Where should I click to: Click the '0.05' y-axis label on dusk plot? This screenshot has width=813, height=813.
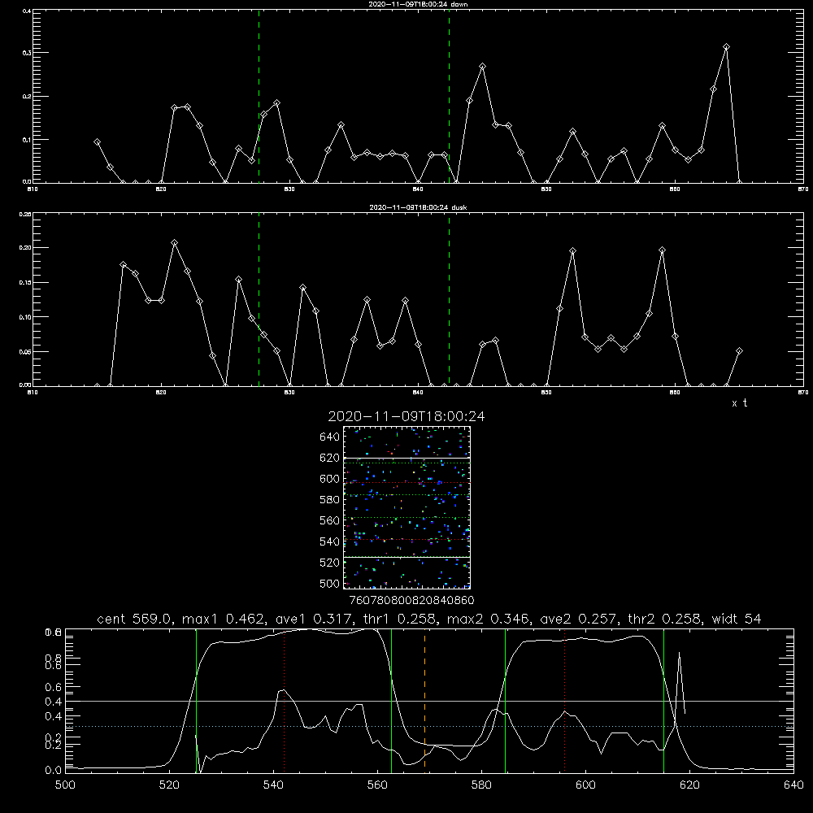25,351
